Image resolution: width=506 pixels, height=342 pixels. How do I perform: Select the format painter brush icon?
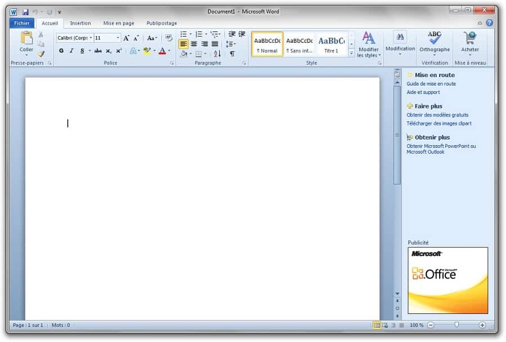(41, 54)
